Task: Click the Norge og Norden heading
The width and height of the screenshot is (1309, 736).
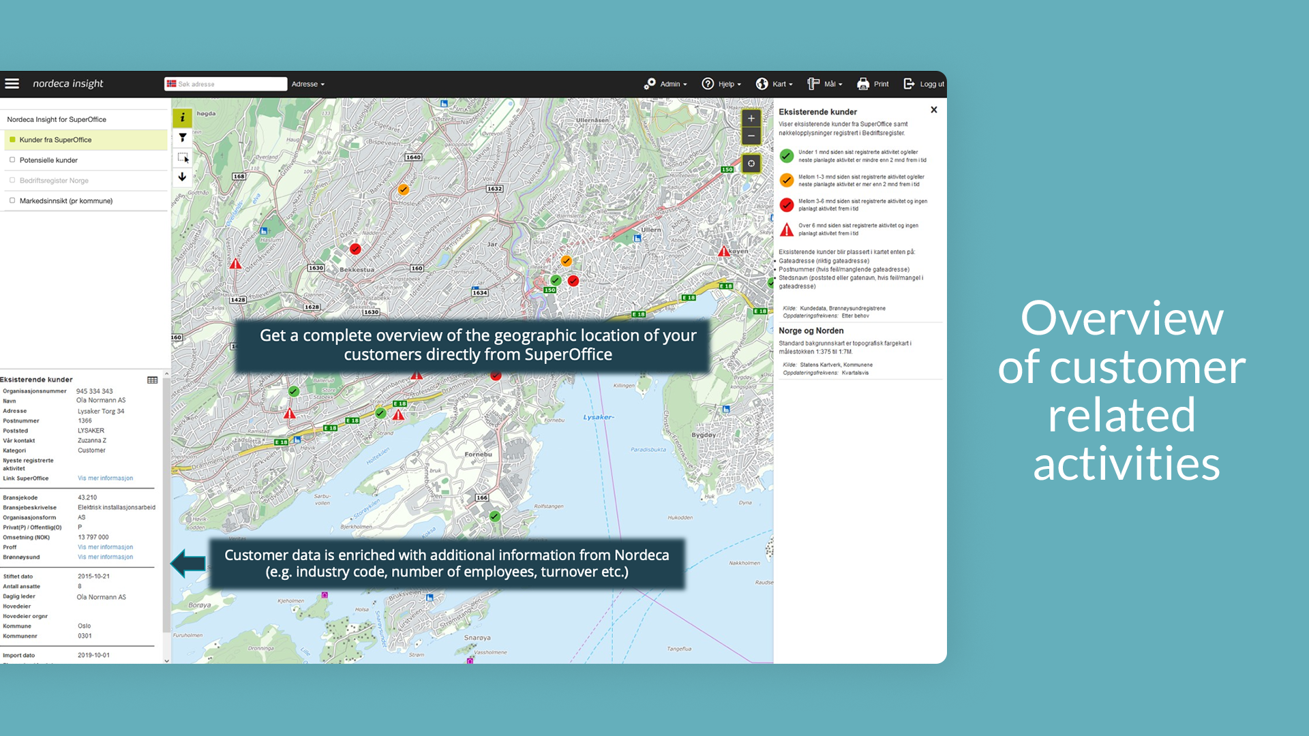Action: [811, 331]
